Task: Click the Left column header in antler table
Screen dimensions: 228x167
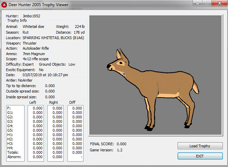Action: (x=33, y=102)
